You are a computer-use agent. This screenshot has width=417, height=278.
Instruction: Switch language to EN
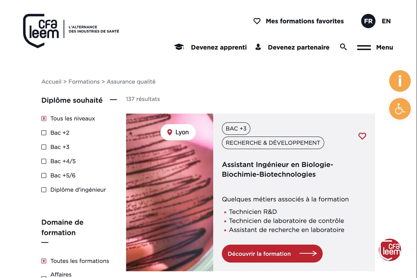coord(386,21)
